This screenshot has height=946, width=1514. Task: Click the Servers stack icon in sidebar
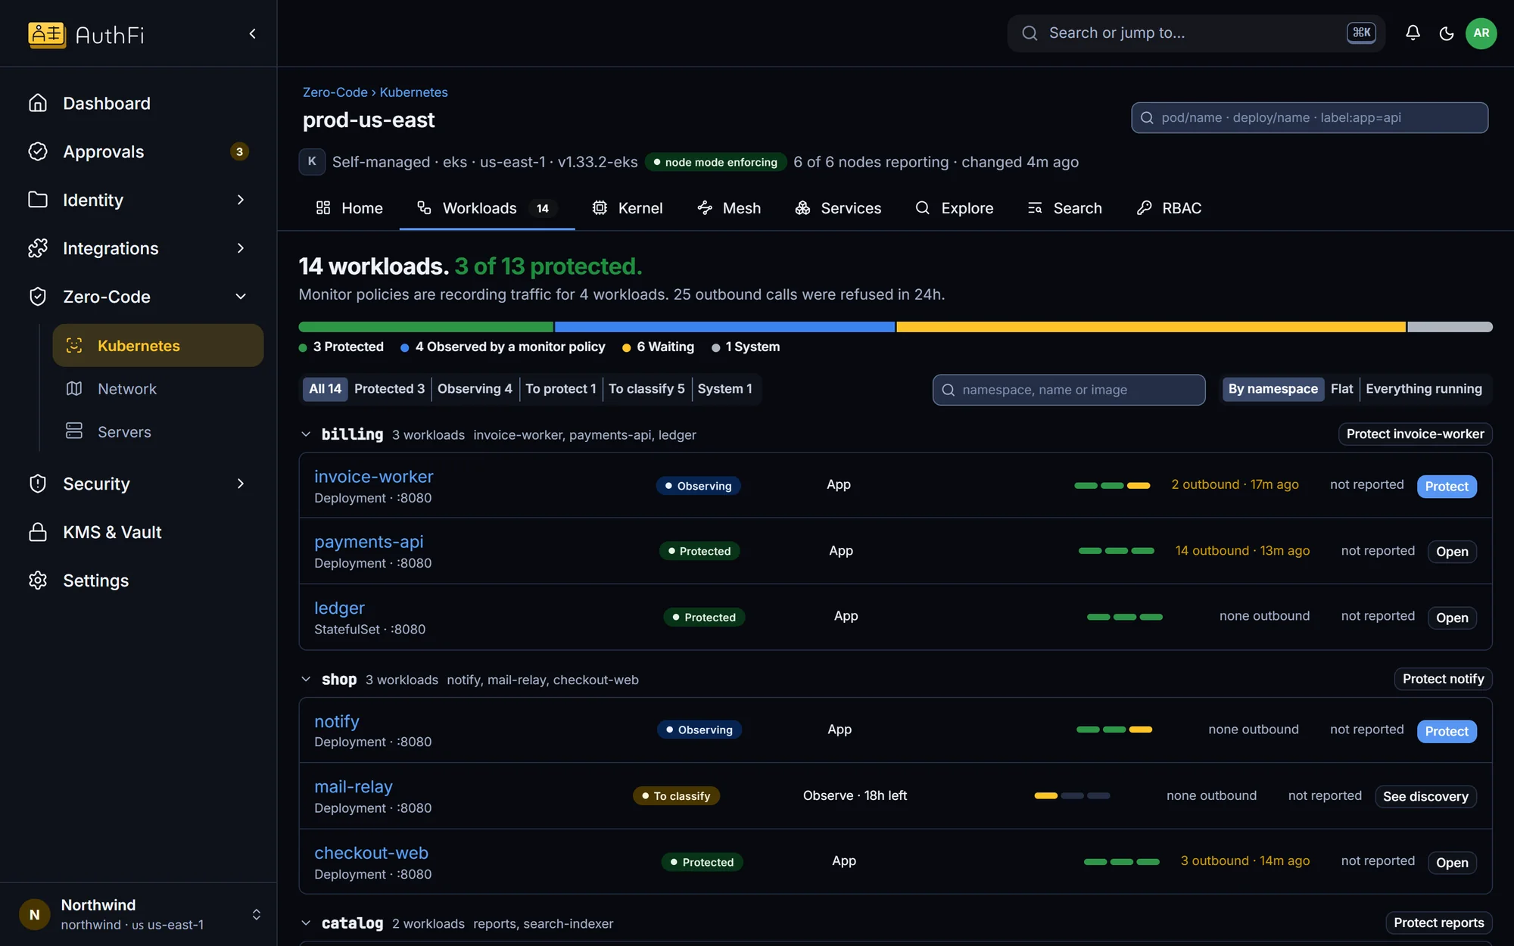tap(74, 431)
